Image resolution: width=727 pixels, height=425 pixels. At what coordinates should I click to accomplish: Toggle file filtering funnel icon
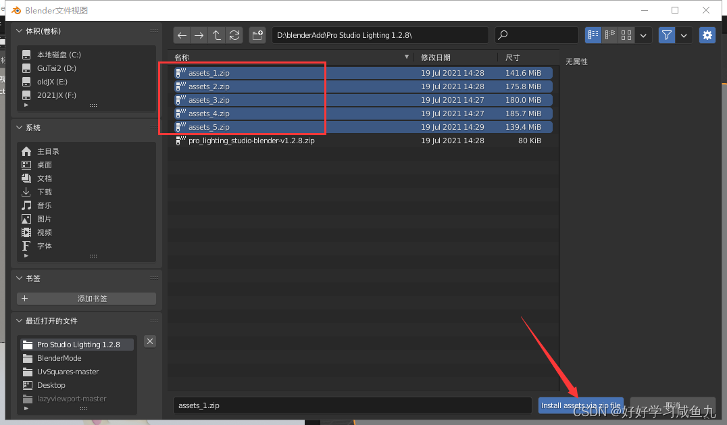667,35
